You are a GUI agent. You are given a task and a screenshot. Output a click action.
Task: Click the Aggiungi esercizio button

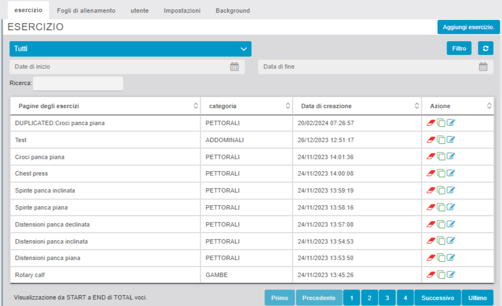click(x=468, y=27)
